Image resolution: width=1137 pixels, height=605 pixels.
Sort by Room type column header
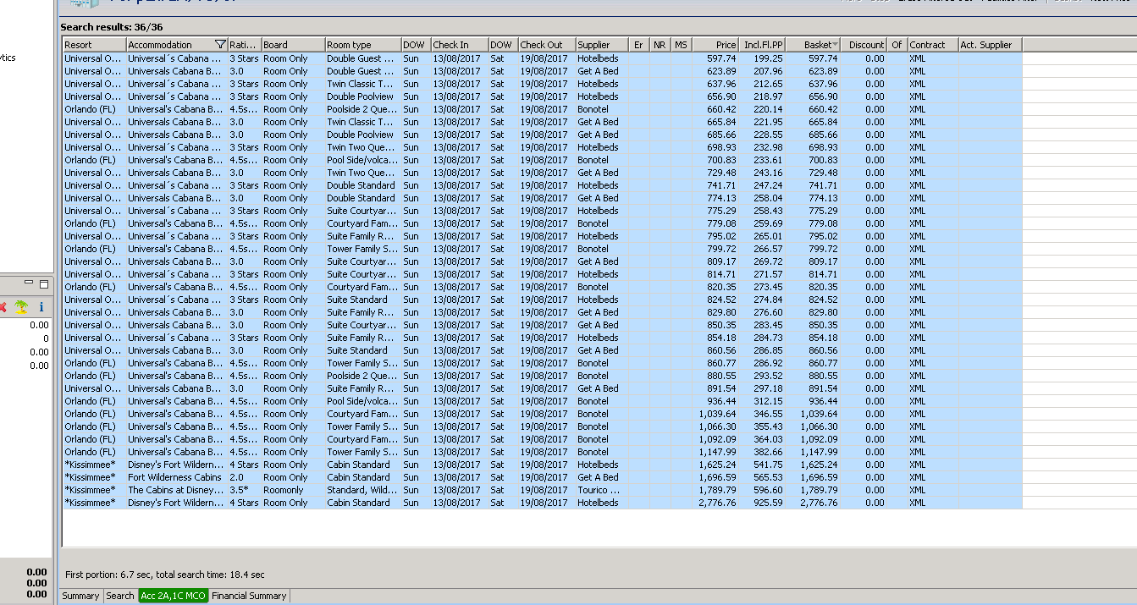click(x=363, y=45)
